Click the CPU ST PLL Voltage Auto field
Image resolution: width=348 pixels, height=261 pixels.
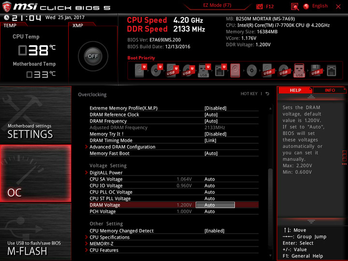[x=209, y=199]
